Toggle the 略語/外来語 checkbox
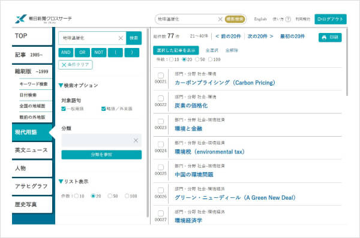Image resolution: width=360 pixels, height=238 pixels. pyautogui.click(x=104, y=109)
